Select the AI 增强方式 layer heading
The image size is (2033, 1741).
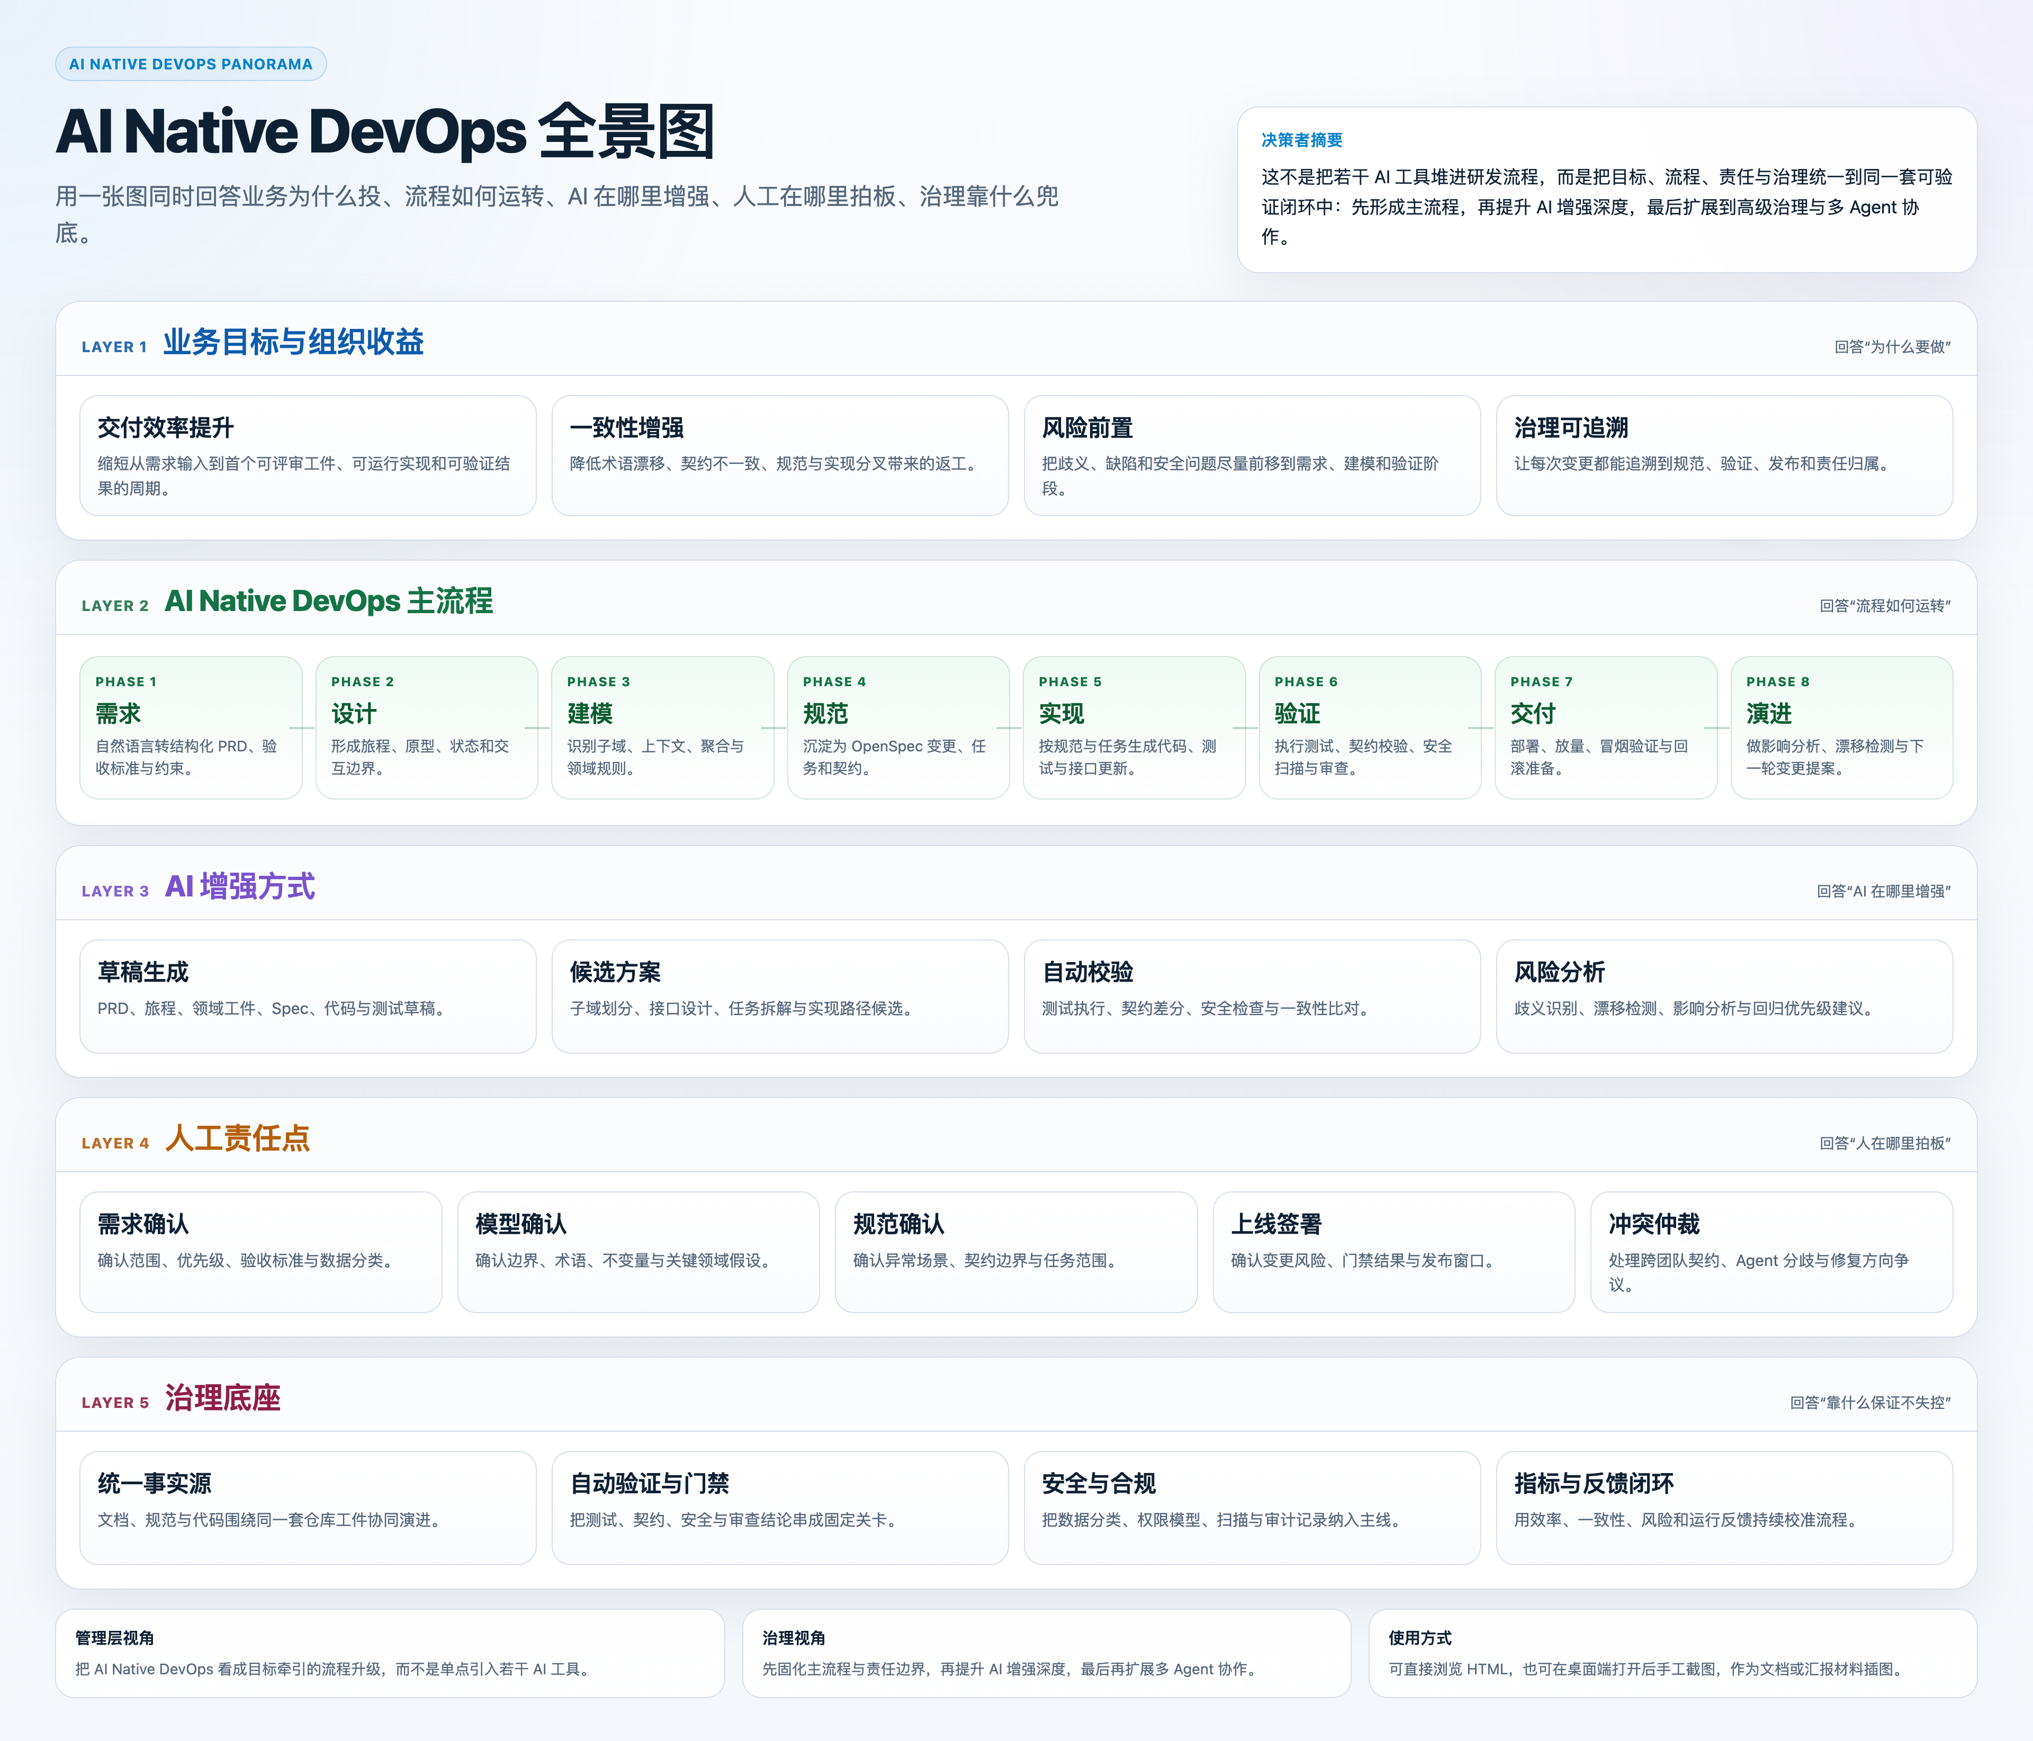239,886
